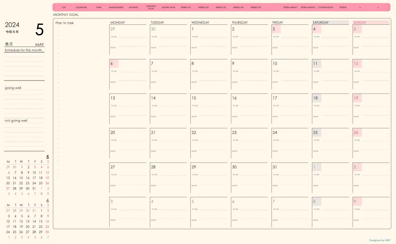Select 13 in the June mini calendar
Screen dimensions: 396x244
pos(27,221)
